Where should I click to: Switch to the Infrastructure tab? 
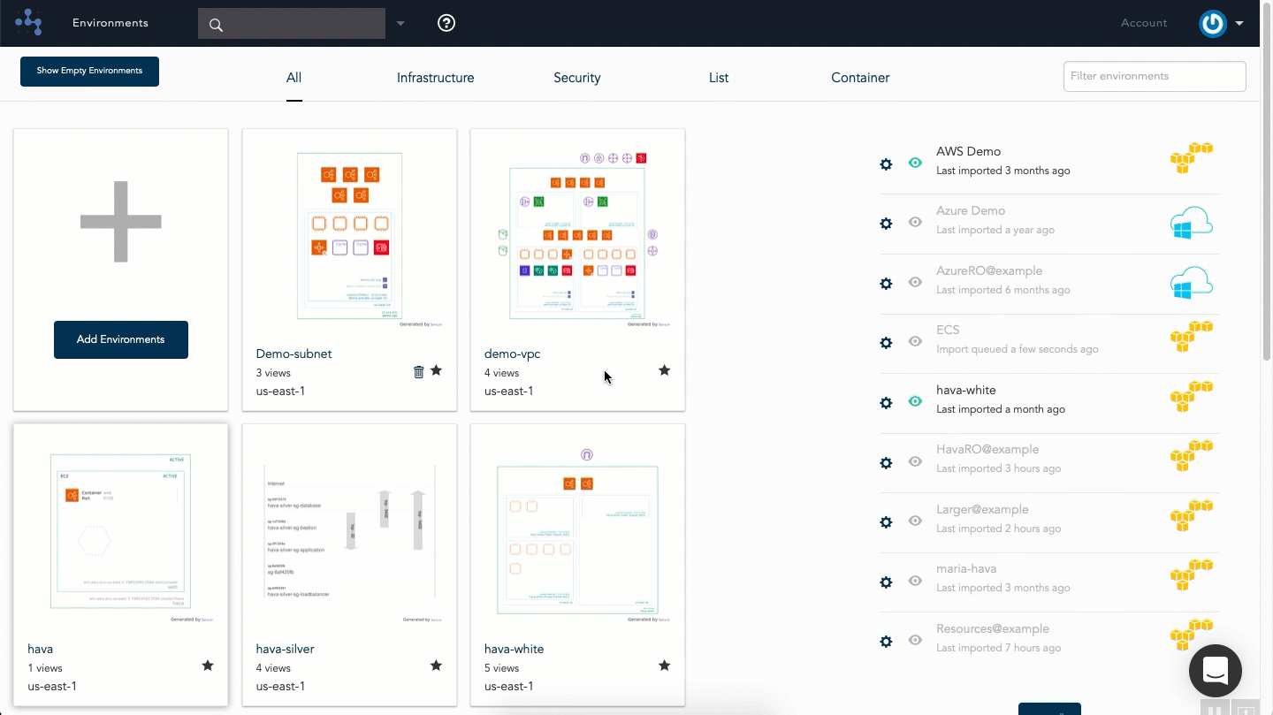(435, 78)
